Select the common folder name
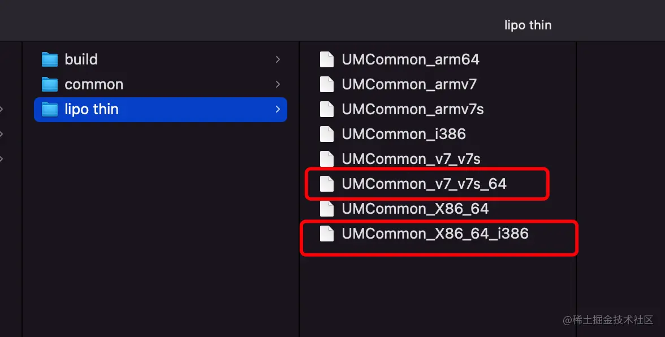665x337 pixels. (94, 84)
